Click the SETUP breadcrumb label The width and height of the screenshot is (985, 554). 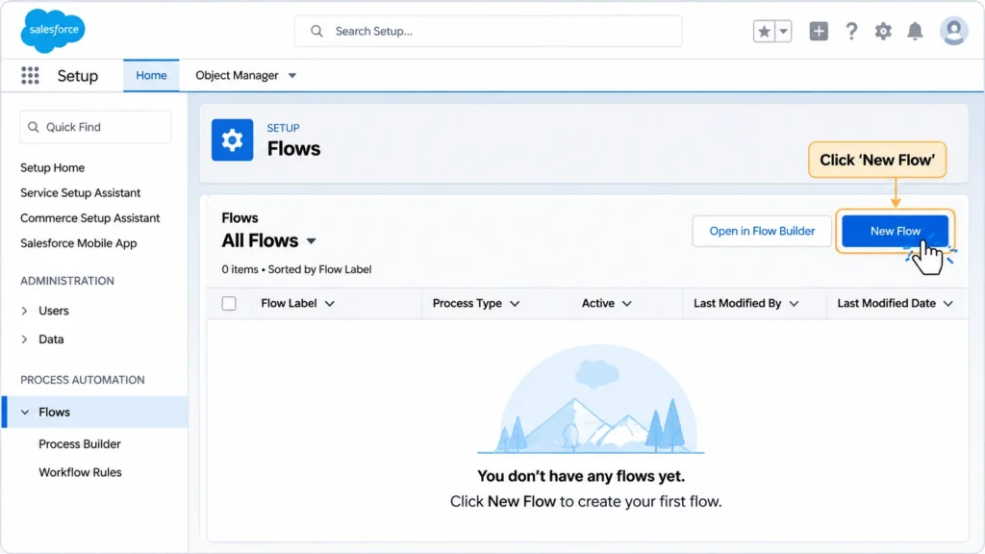(284, 128)
